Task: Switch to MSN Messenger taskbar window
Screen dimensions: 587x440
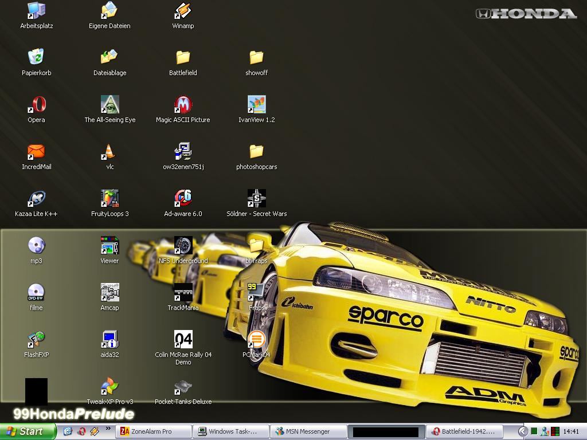Action: pyautogui.click(x=308, y=431)
